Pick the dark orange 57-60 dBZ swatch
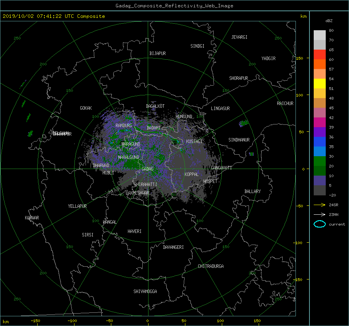349x326 pixels. [320, 64]
